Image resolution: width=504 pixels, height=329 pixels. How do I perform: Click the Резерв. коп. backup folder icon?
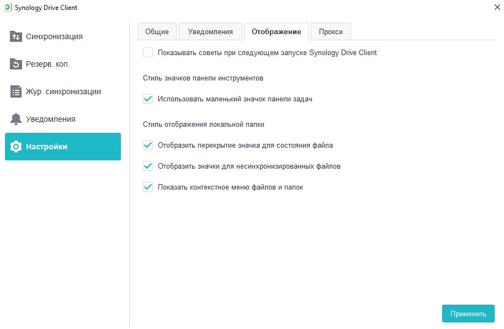point(16,64)
